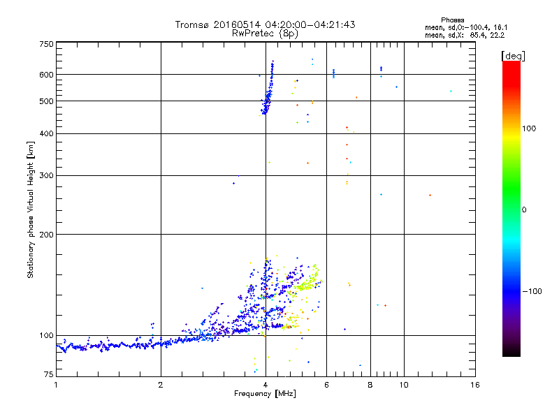Click the rainbow phase colorbar
Image resolution: width=559 pixels, height=419 pixels.
(511, 208)
